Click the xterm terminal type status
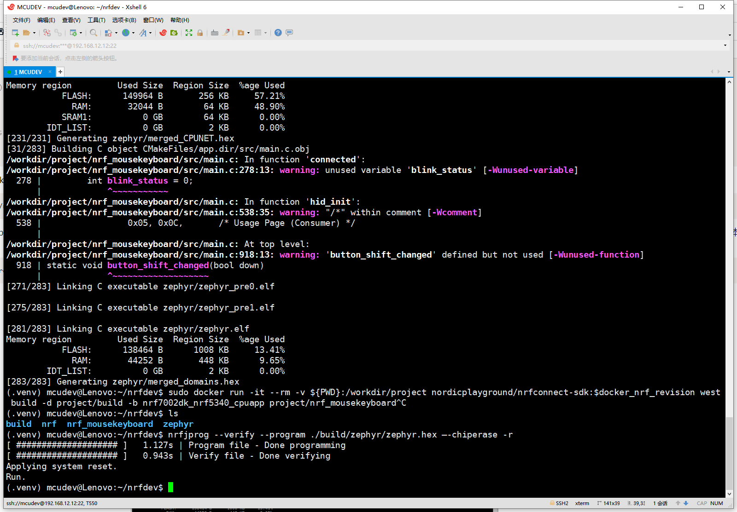This screenshot has height=512, width=737. [x=582, y=503]
